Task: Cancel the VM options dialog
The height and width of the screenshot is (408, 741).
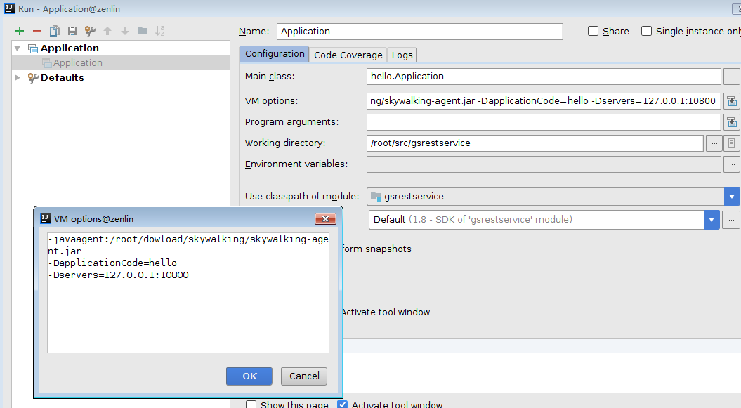Action: click(x=303, y=376)
